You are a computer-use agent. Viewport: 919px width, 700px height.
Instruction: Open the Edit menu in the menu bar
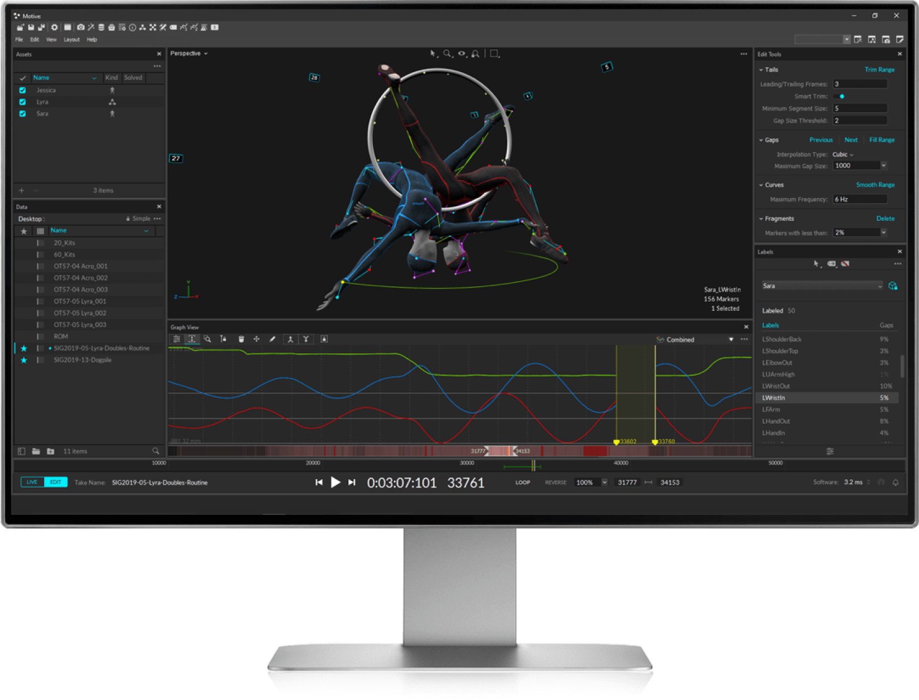(x=34, y=39)
